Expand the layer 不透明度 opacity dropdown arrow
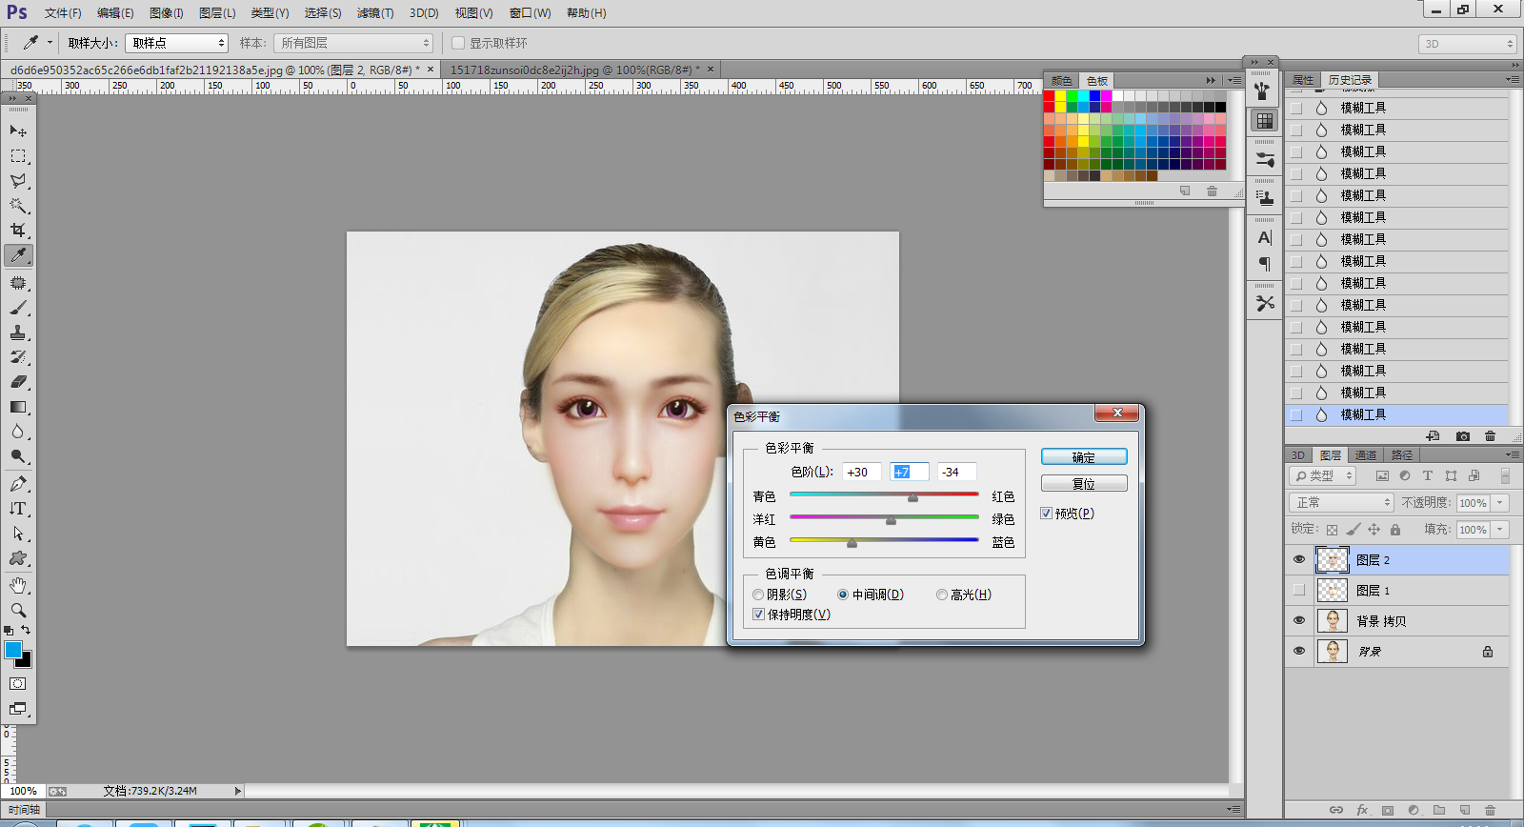 pyautogui.click(x=1500, y=502)
